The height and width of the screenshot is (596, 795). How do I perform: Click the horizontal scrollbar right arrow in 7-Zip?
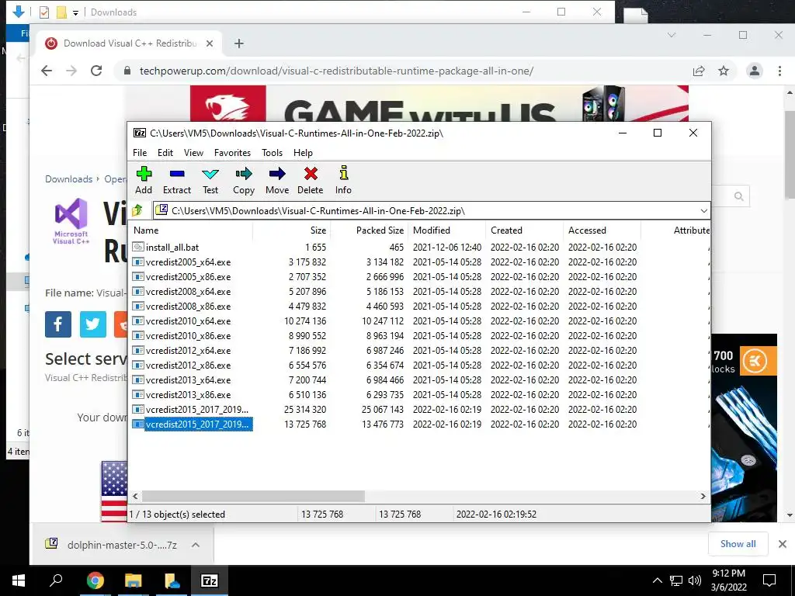703,496
